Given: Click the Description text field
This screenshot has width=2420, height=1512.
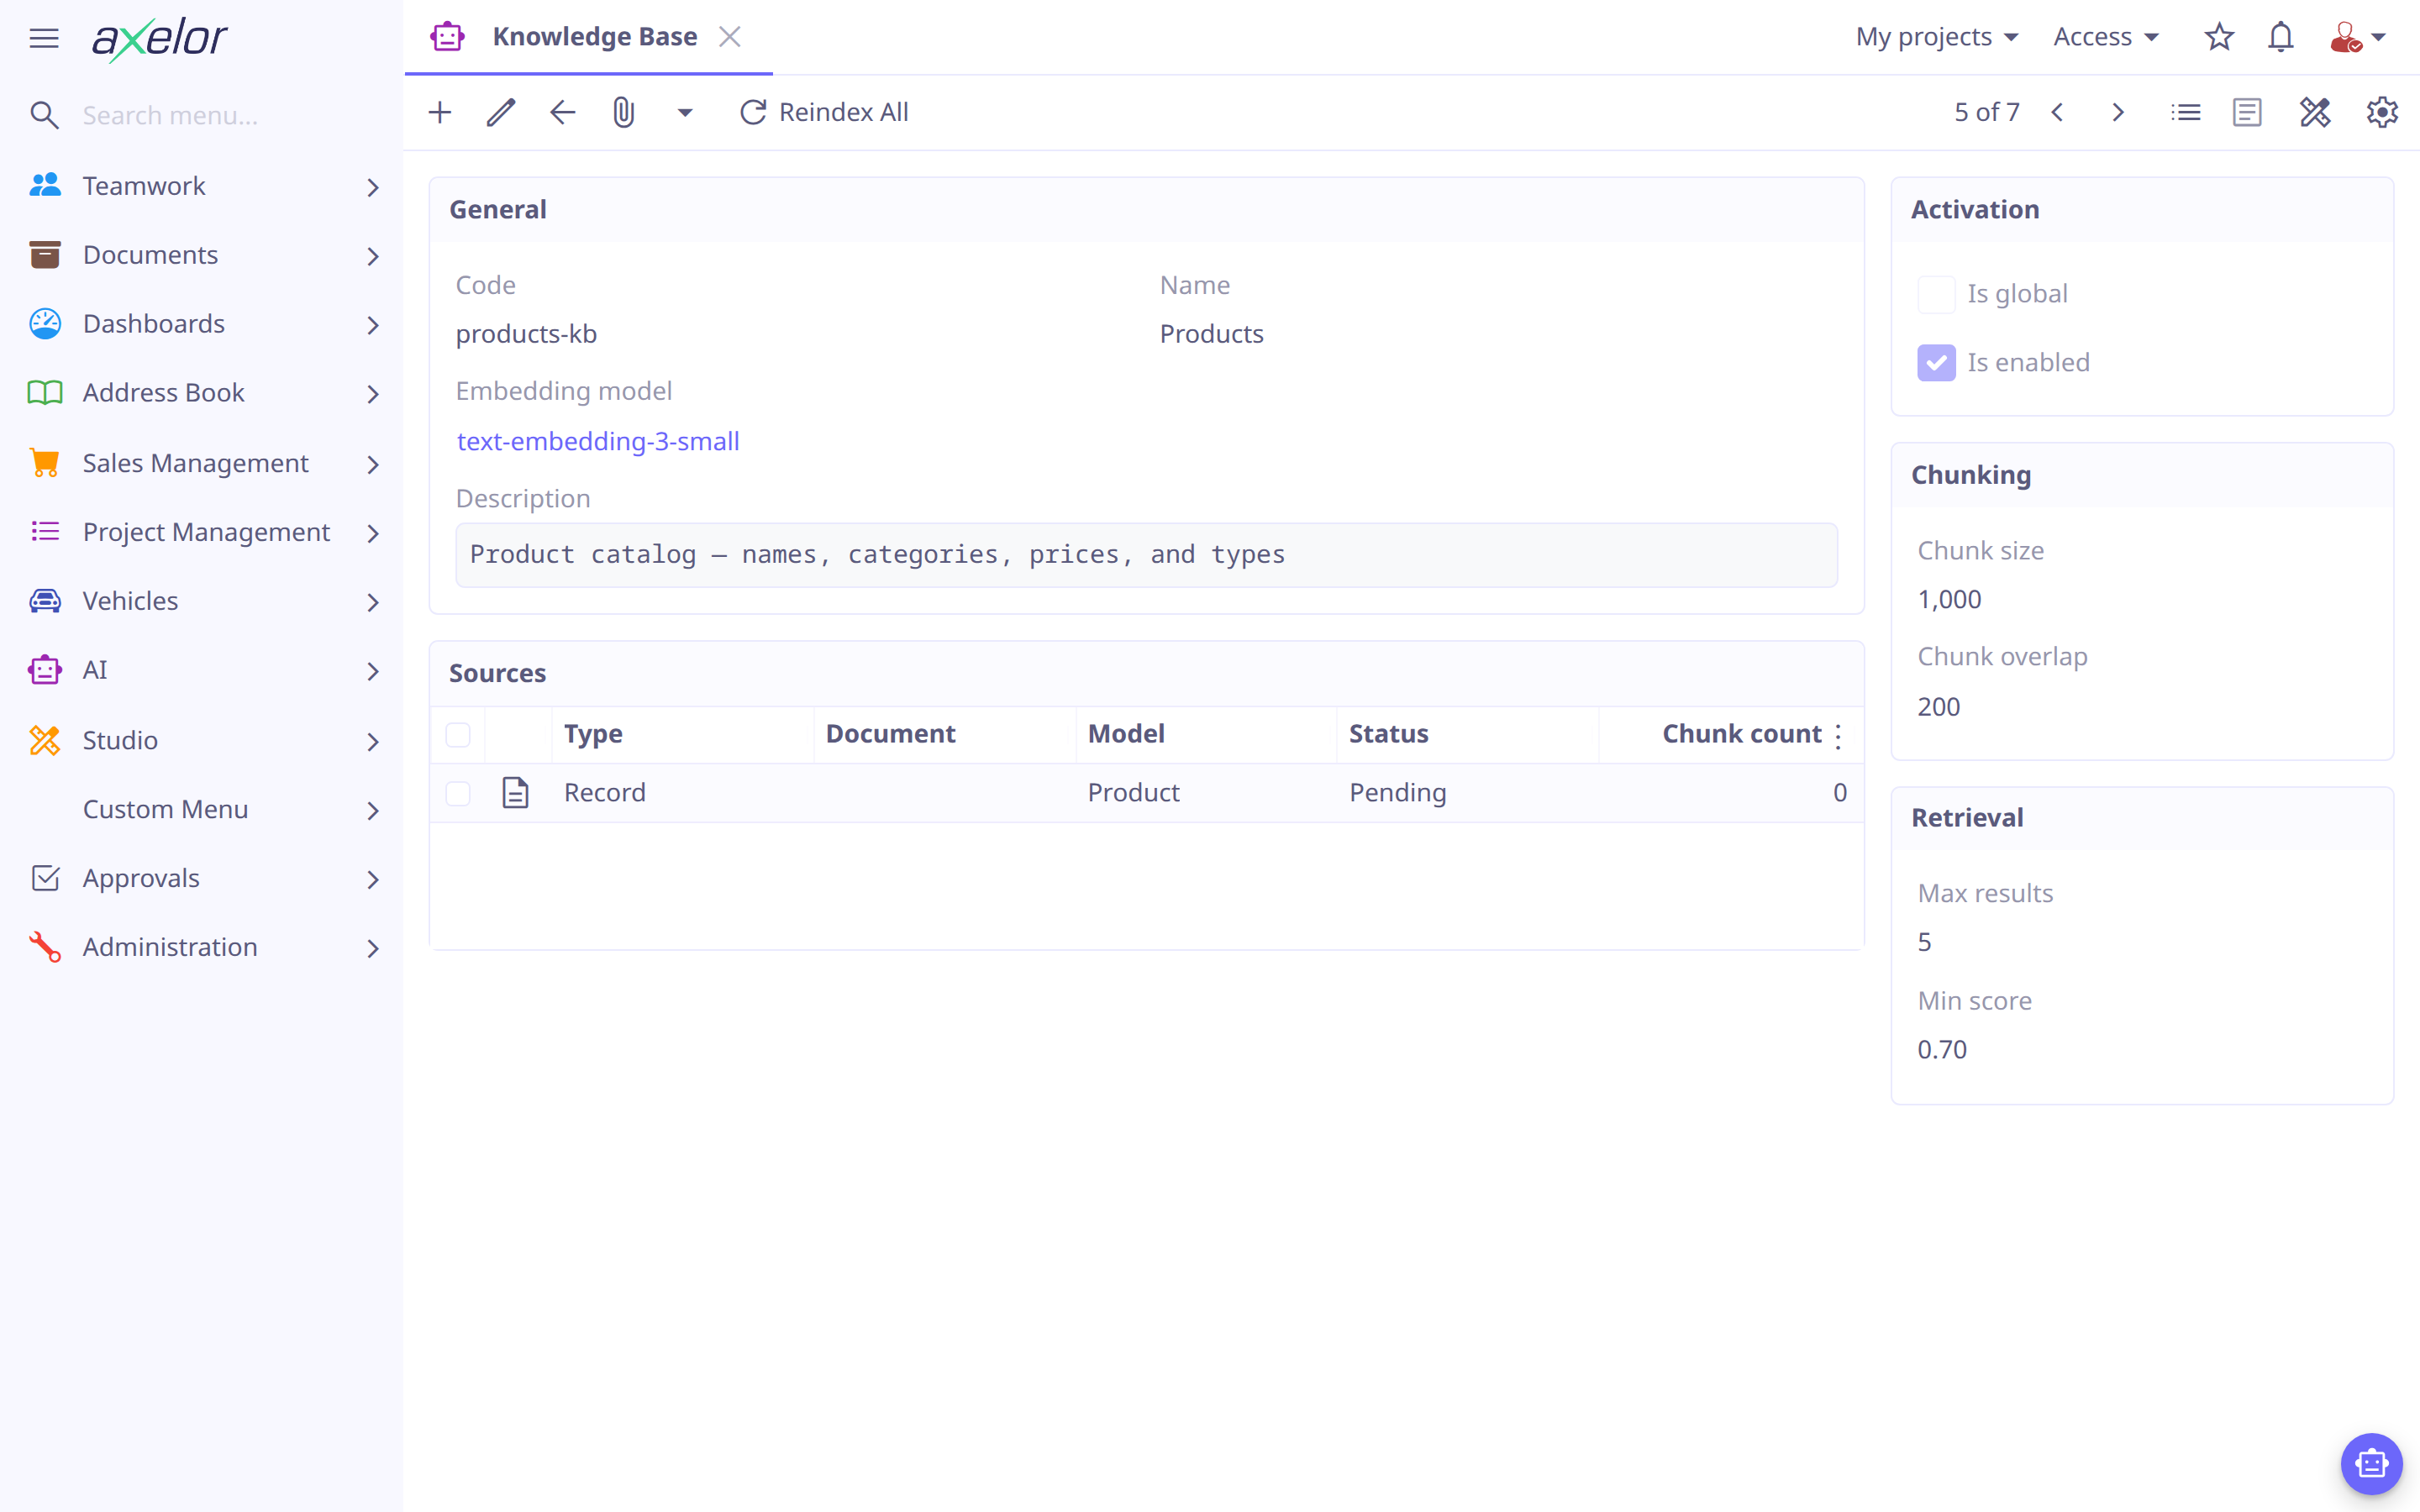Looking at the screenshot, I should [1146, 555].
